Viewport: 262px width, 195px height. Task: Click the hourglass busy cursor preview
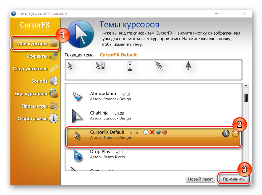click(130, 66)
